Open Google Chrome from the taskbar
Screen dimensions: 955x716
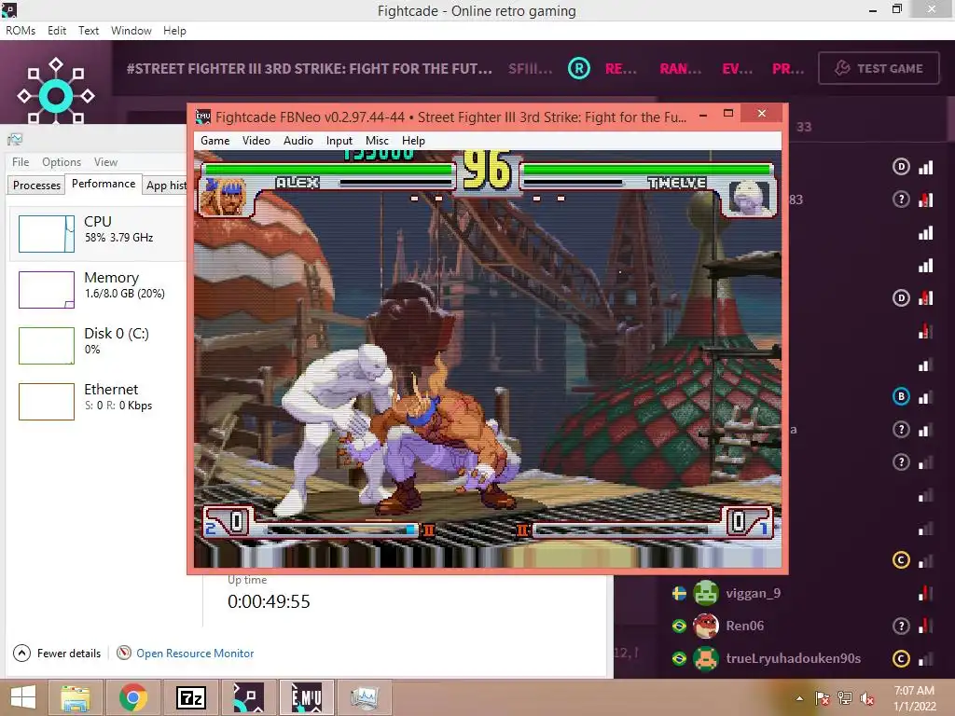pyautogui.click(x=133, y=697)
